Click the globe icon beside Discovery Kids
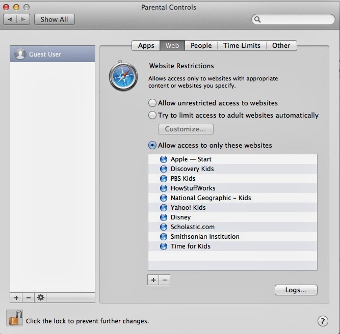 tap(164, 169)
